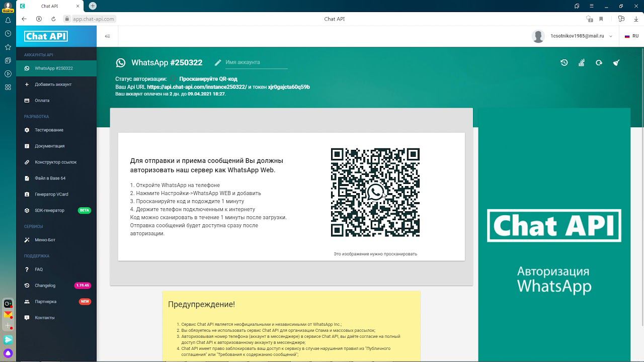Select WhatsApp #250322 in sidebar
The height and width of the screenshot is (362, 644).
tap(56, 68)
